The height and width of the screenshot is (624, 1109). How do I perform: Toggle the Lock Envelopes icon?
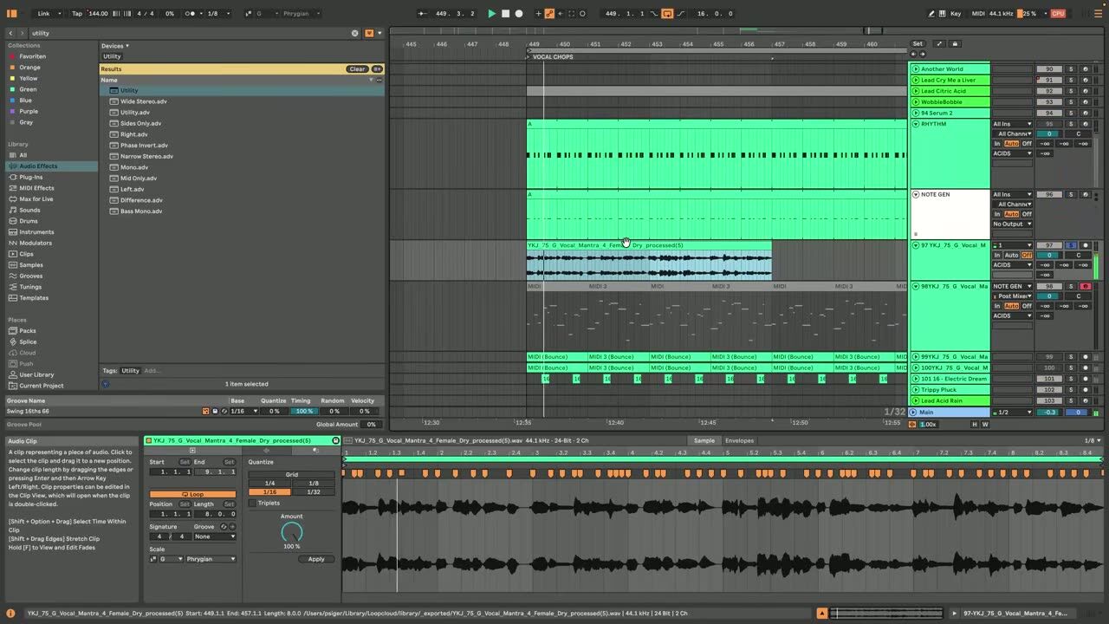(955, 44)
